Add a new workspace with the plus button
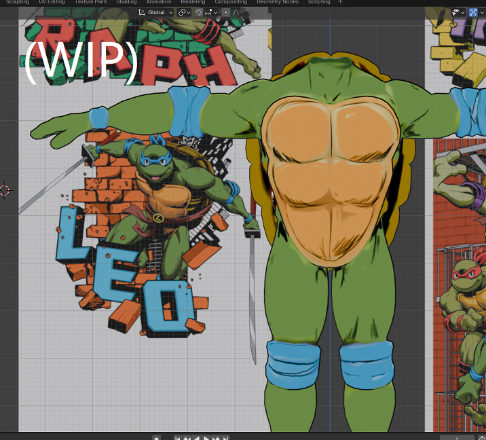Viewport: 486px width, 440px height. [x=340, y=2]
